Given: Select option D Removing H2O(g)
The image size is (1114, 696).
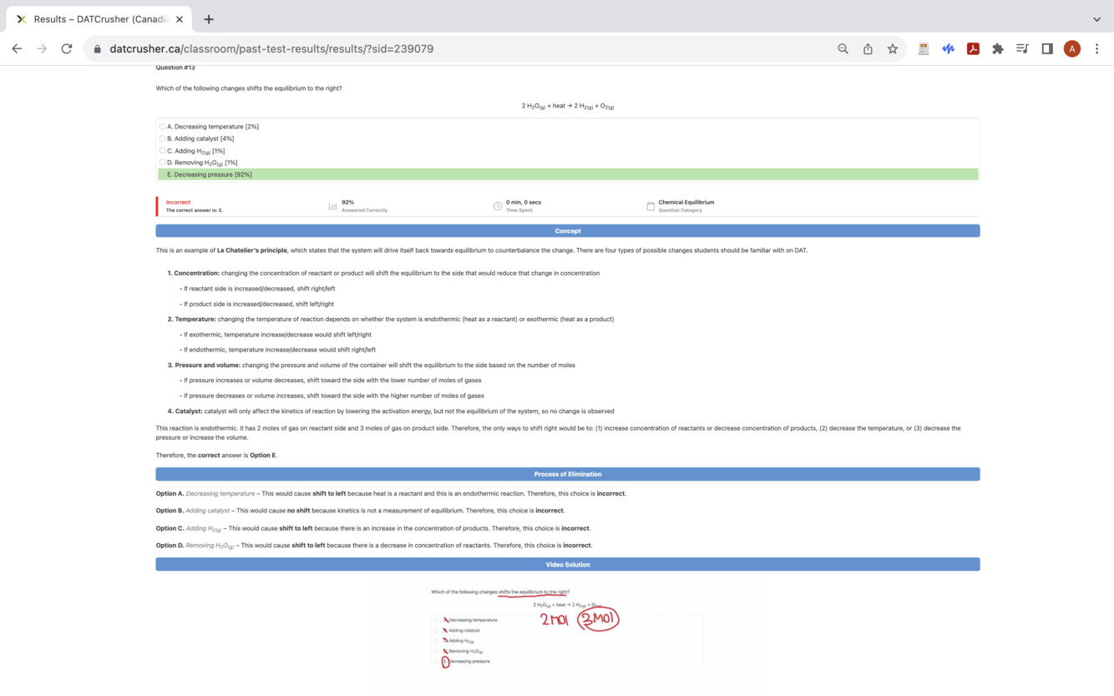Looking at the screenshot, I should click(162, 162).
